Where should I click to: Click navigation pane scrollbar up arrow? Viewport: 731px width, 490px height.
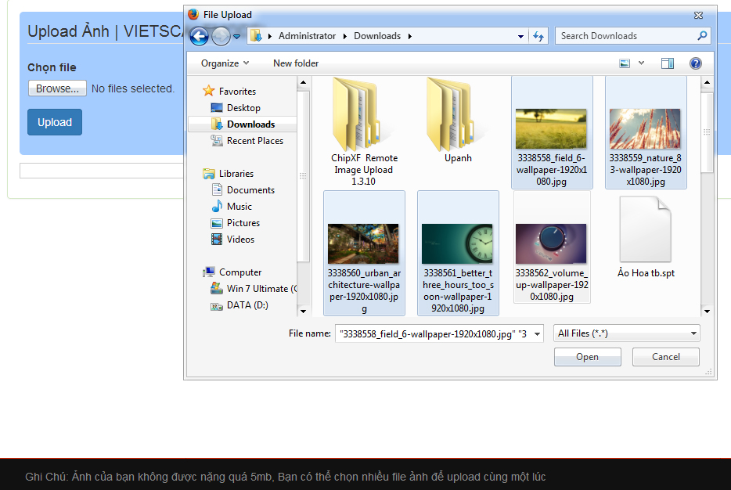pyautogui.click(x=304, y=82)
